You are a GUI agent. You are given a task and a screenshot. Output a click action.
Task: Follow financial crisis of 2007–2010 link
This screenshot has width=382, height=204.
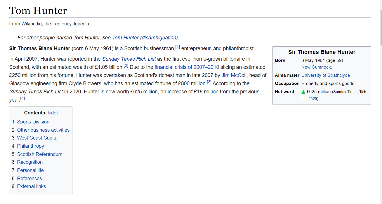coord(187,67)
